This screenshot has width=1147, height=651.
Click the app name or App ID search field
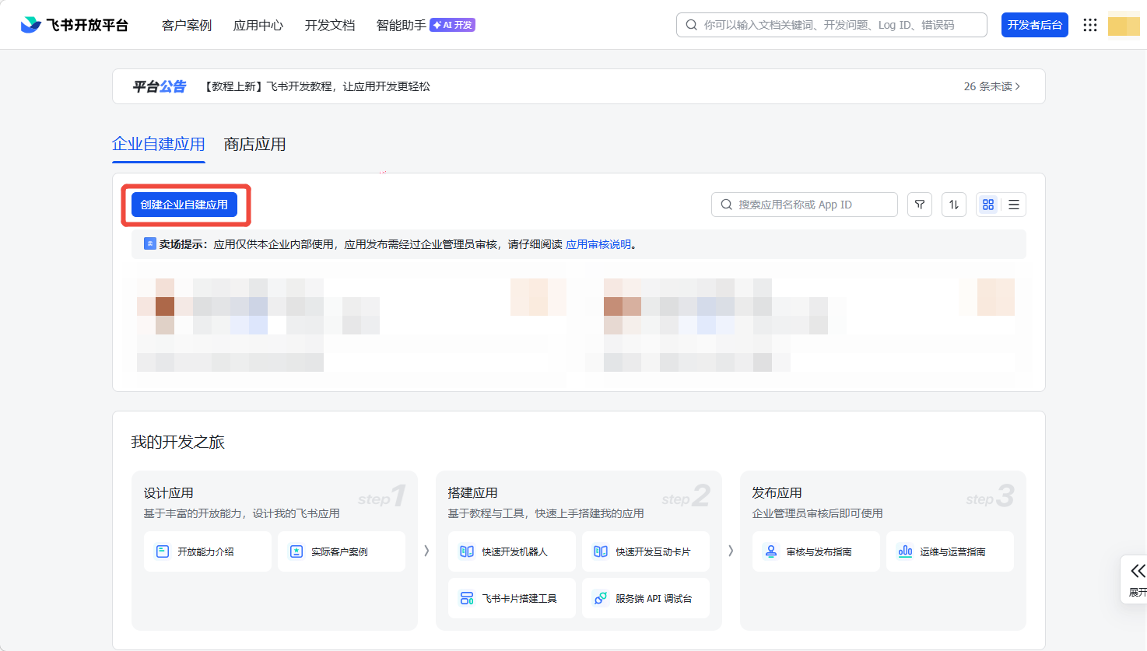[x=809, y=205]
